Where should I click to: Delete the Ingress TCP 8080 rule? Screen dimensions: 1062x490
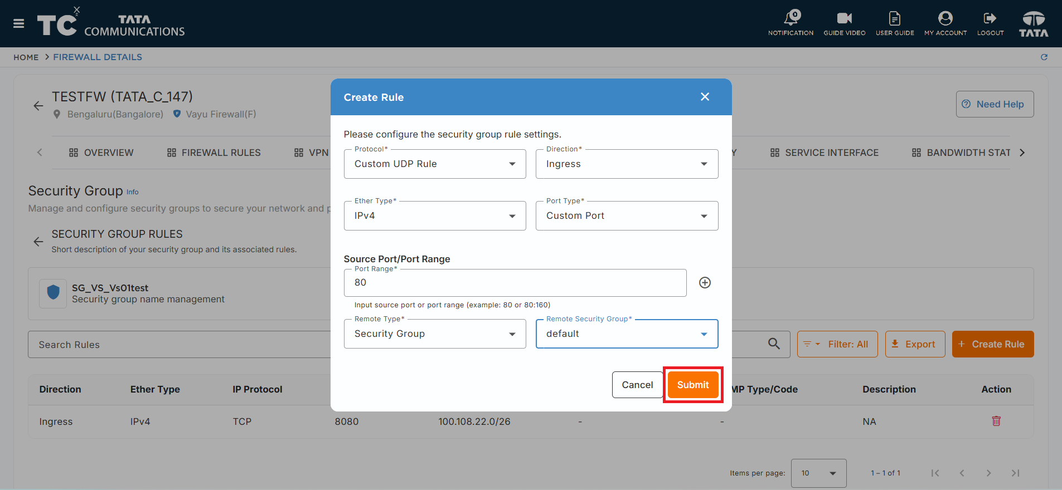[996, 421]
